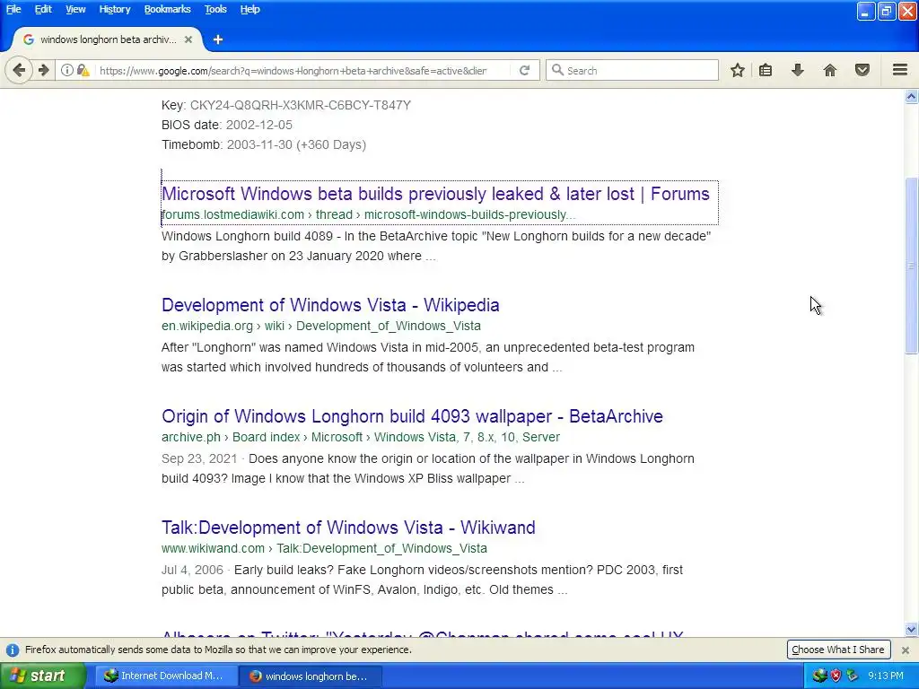Go back with the back arrow button
Screen dimensions: 919x689
pyautogui.click(x=19, y=70)
